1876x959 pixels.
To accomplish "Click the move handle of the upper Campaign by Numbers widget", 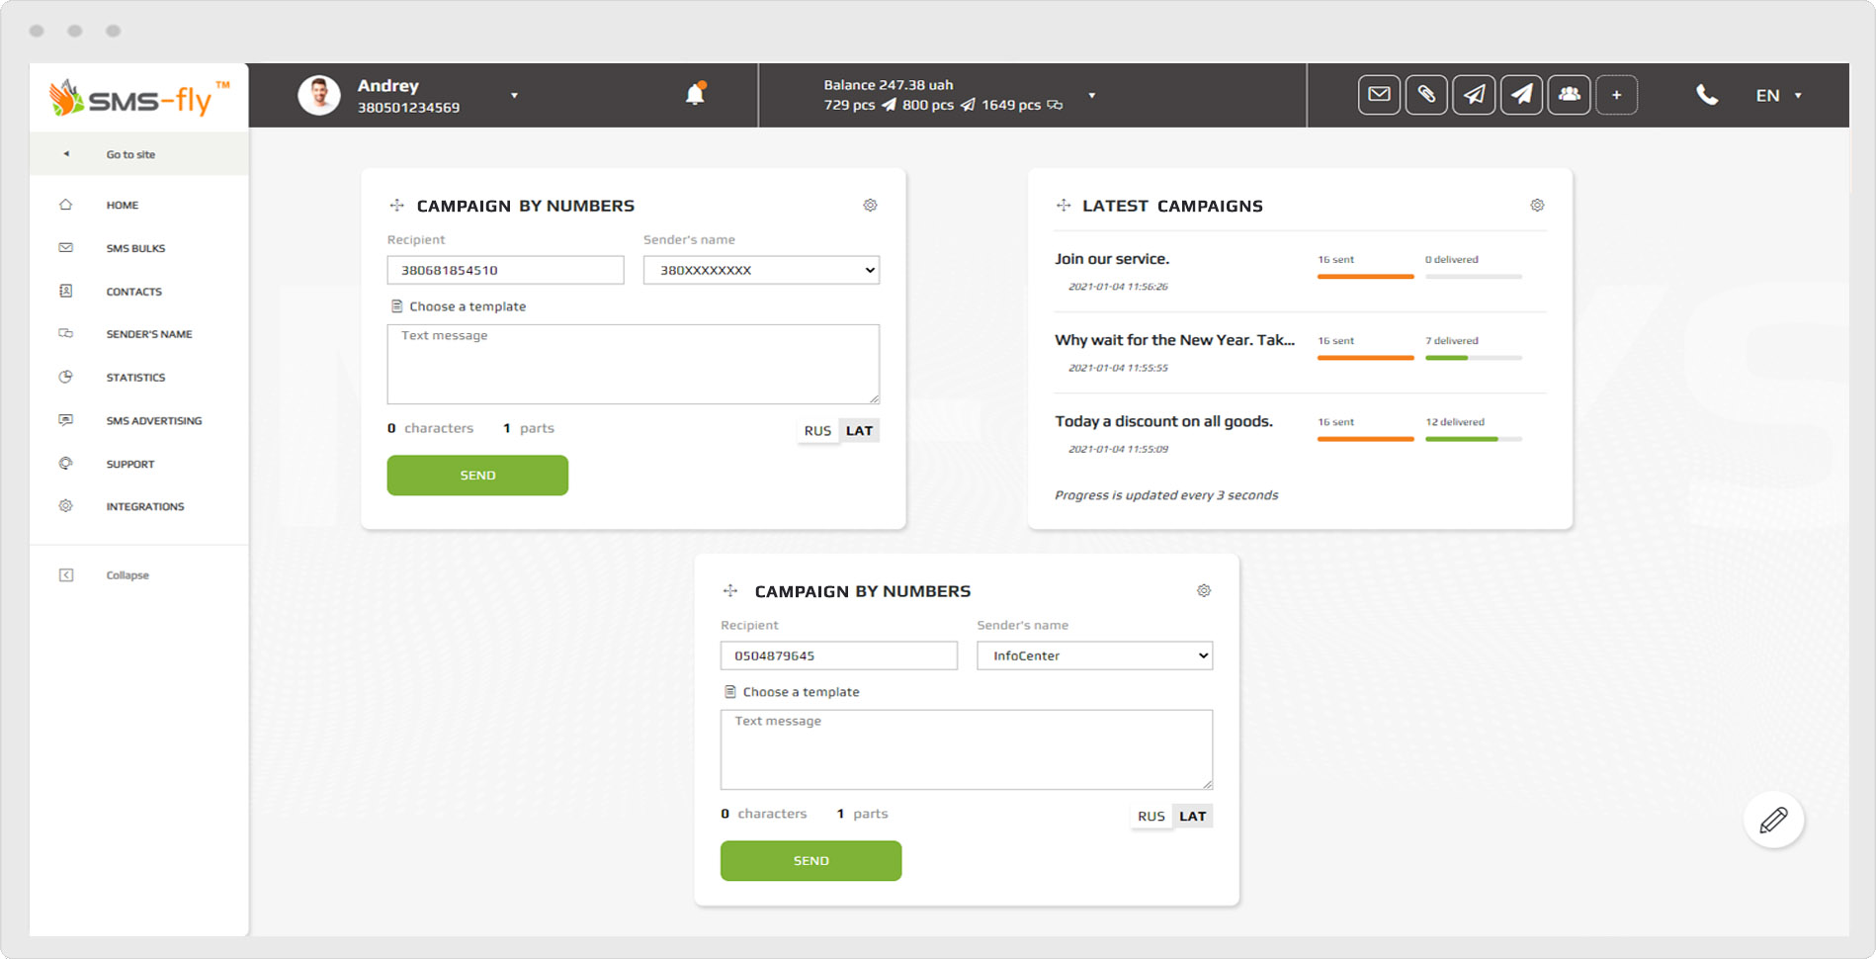I will (396, 205).
